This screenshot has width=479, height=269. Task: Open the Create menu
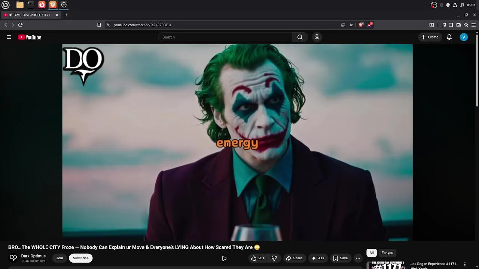pos(430,37)
